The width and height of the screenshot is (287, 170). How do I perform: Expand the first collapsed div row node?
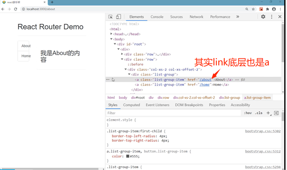[x=122, y=54]
